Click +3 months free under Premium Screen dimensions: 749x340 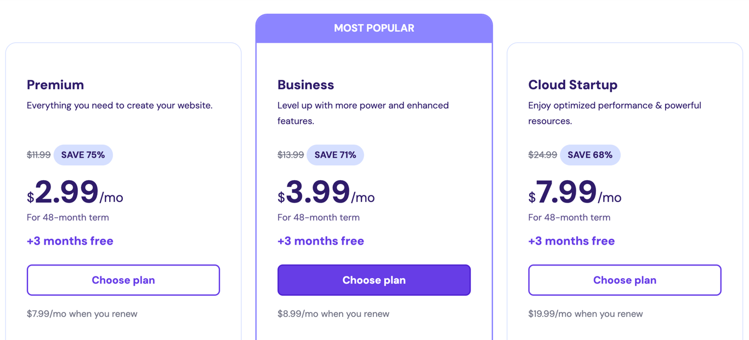pyautogui.click(x=70, y=241)
